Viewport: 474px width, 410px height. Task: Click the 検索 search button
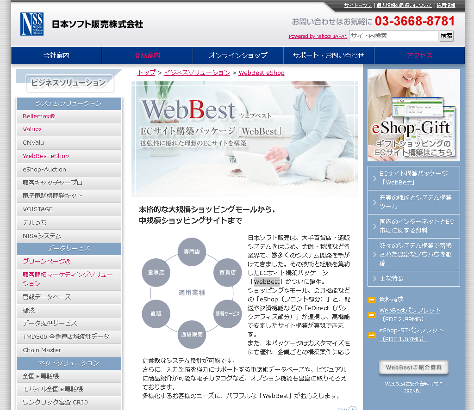point(446,36)
